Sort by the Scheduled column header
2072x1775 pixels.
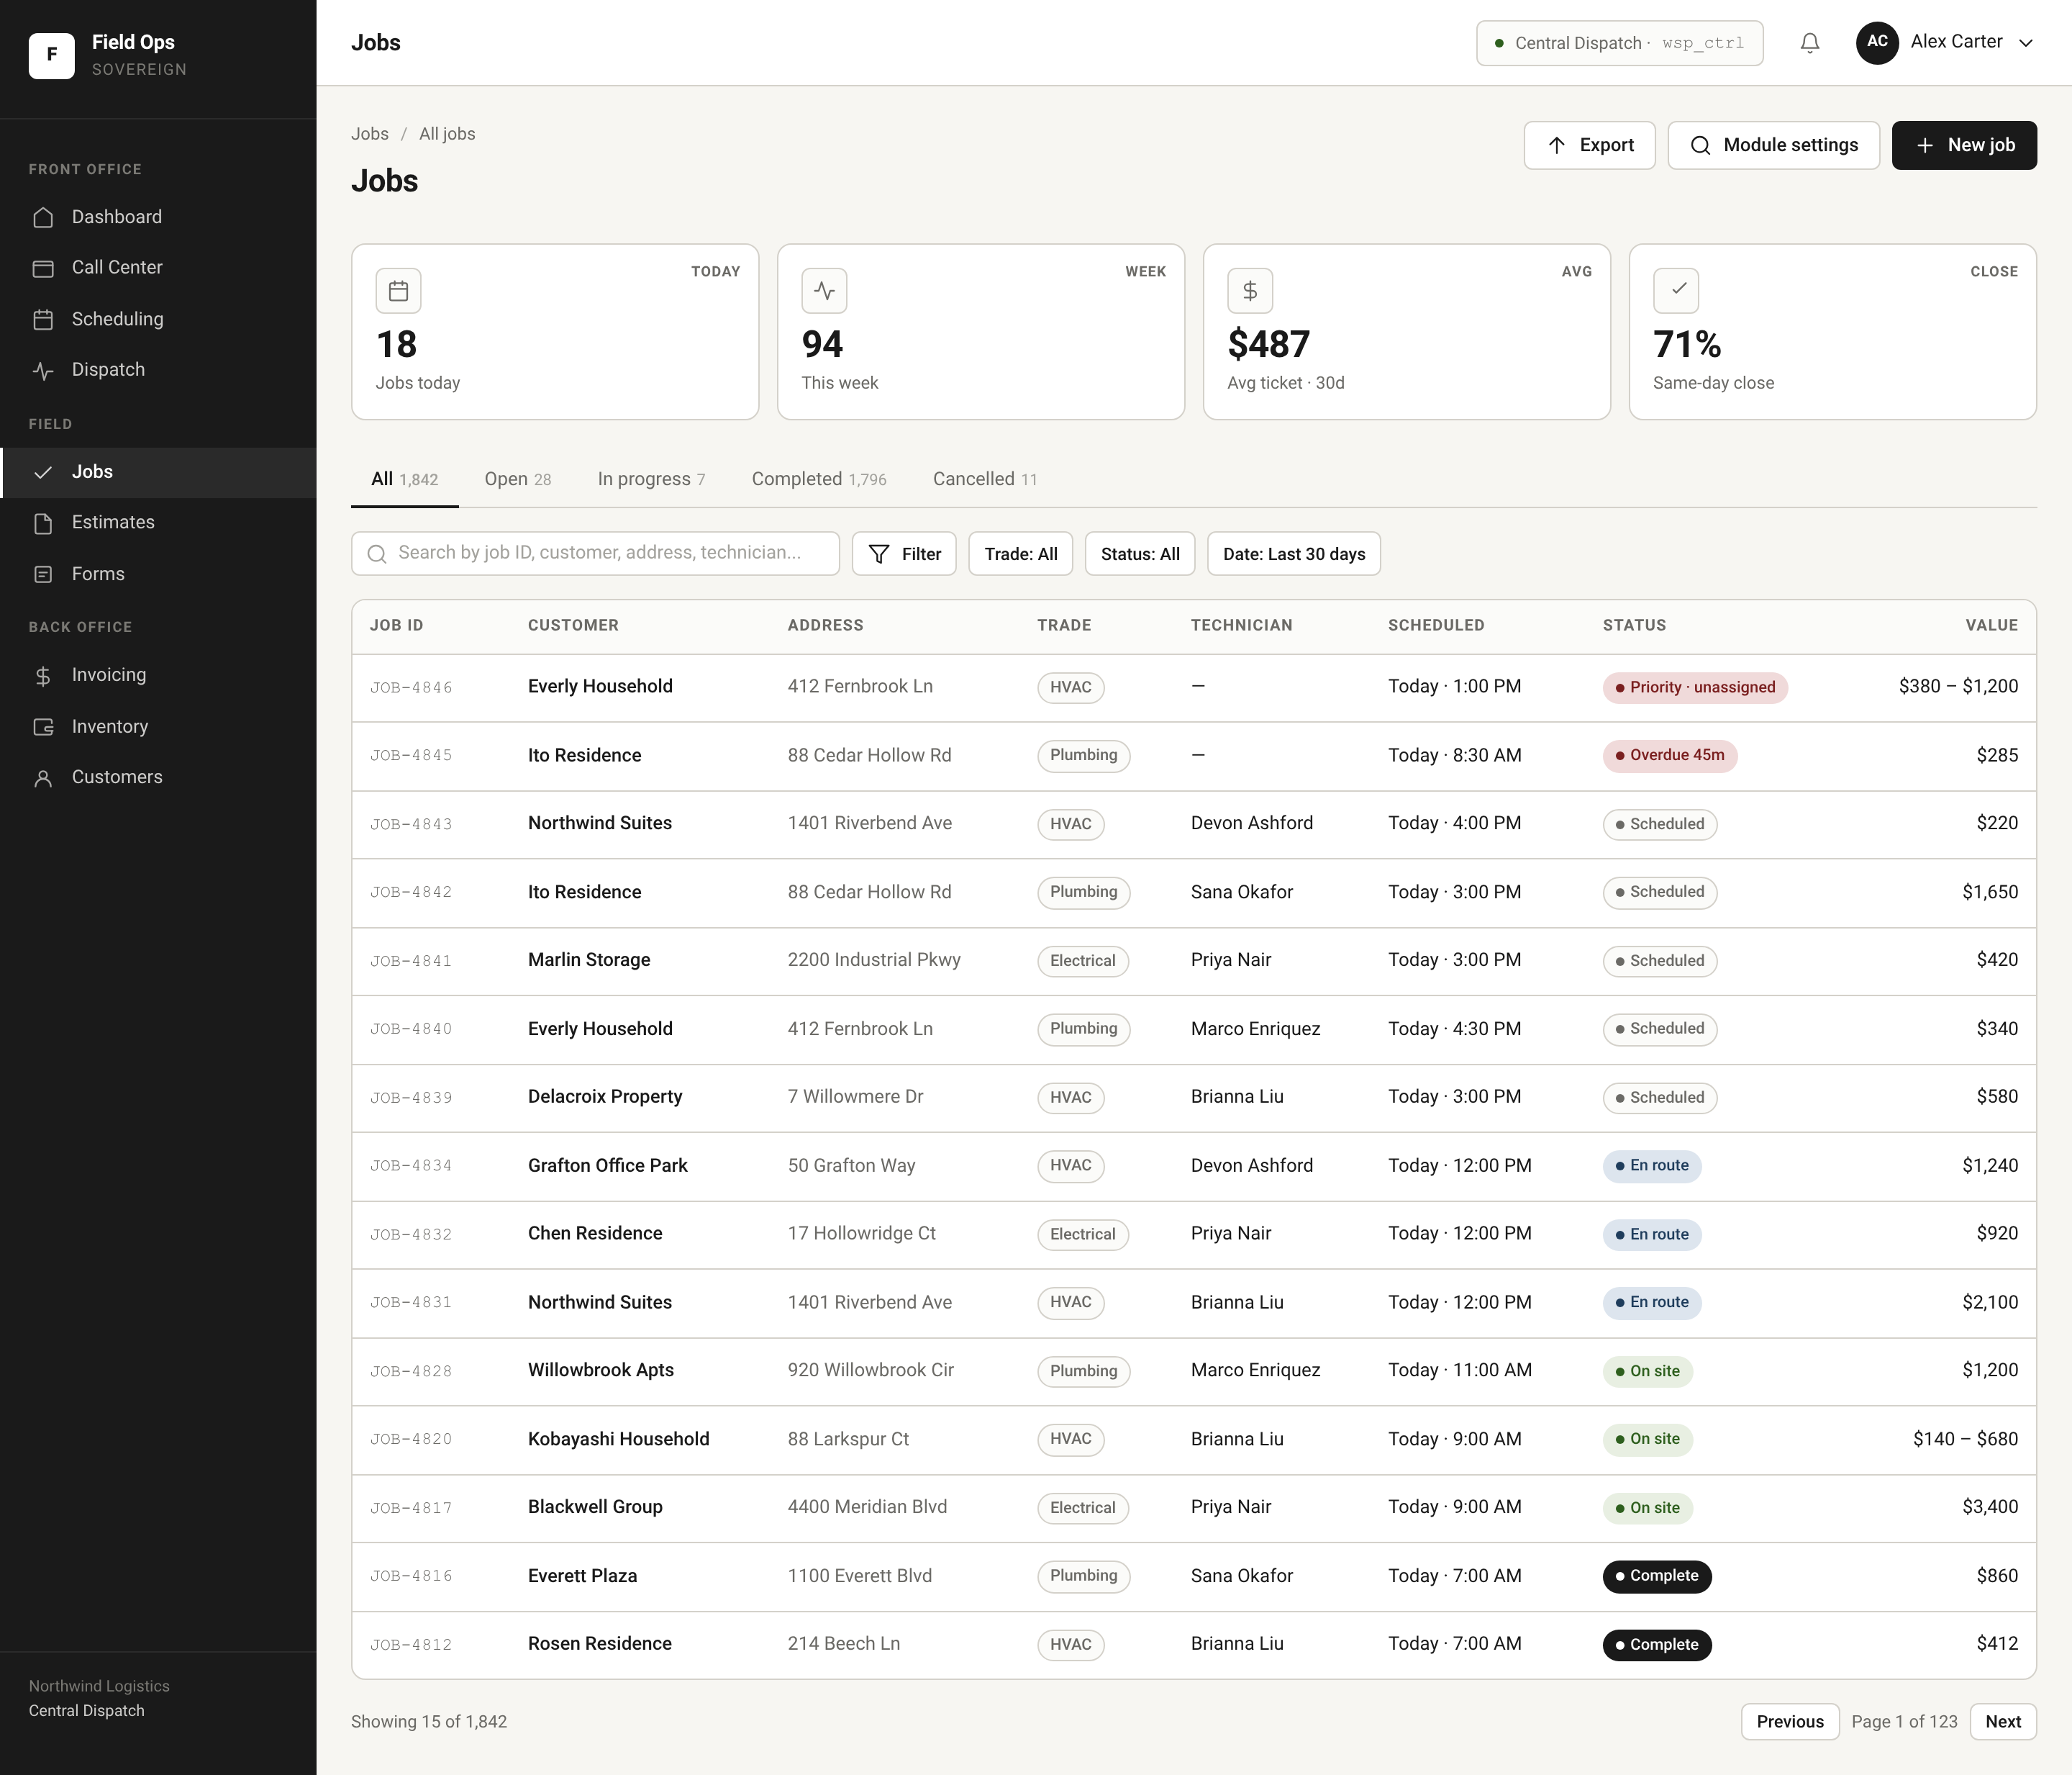pyautogui.click(x=1435, y=625)
